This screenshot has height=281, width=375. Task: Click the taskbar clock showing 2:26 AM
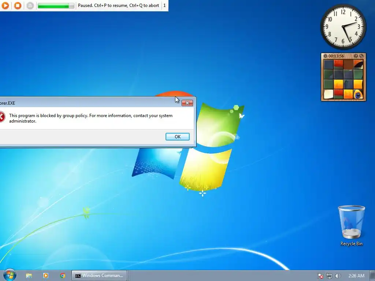click(x=356, y=276)
